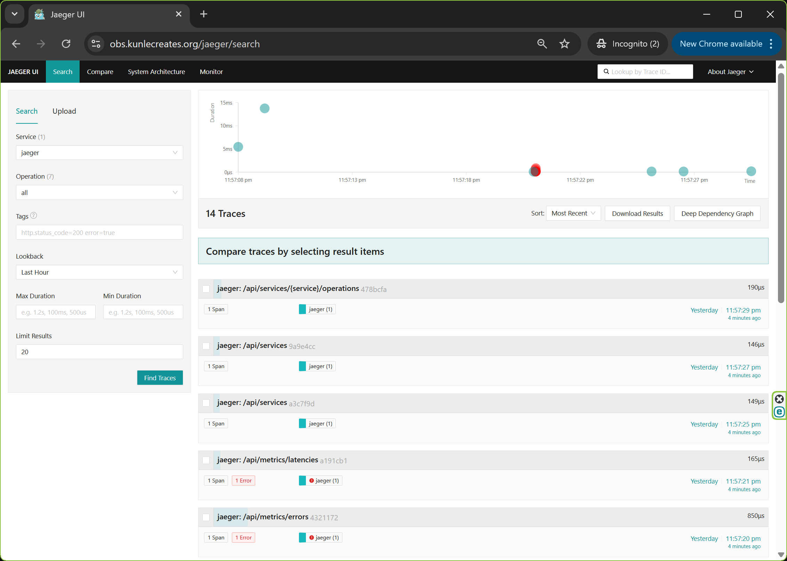This screenshot has height=561, width=787.
Task: Click the Tags help question-mark icon
Action: 34,216
